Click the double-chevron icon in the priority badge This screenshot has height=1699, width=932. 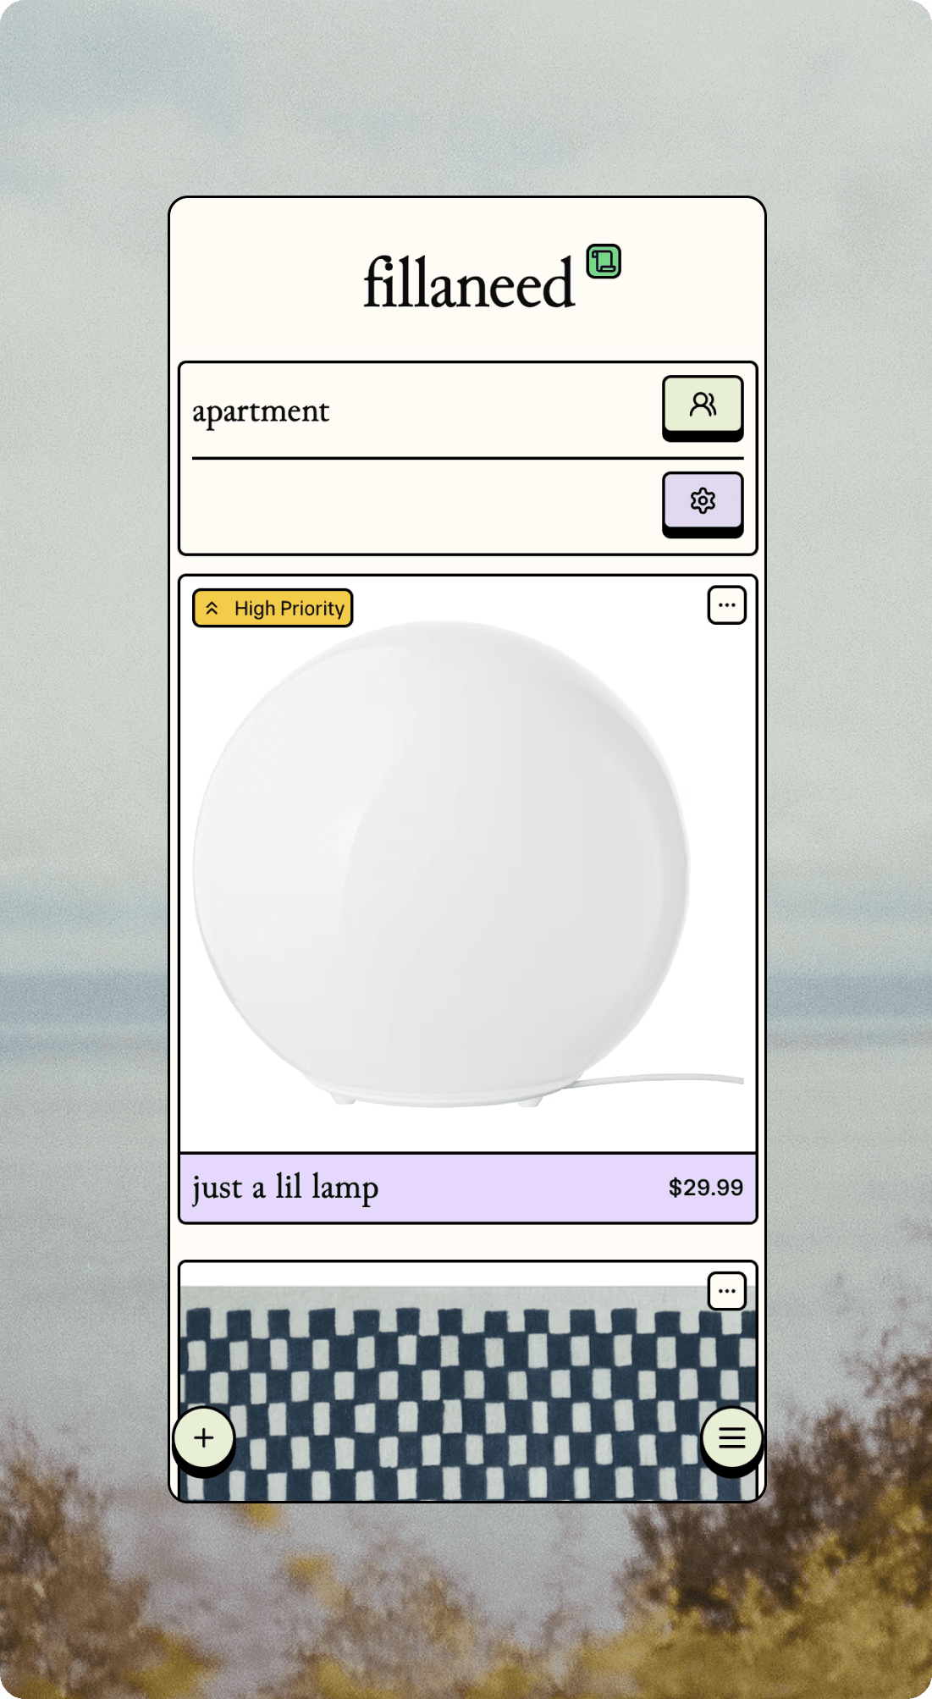coord(212,609)
